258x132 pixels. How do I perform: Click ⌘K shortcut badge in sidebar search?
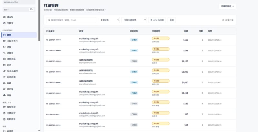click(31, 10)
